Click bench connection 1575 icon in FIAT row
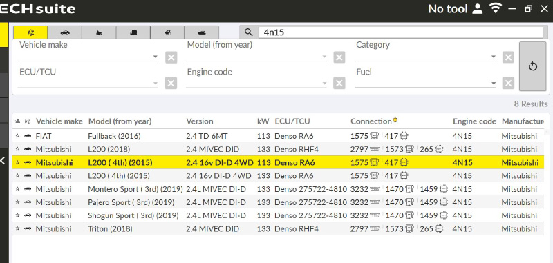This screenshot has height=263, width=553. (x=374, y=136)
